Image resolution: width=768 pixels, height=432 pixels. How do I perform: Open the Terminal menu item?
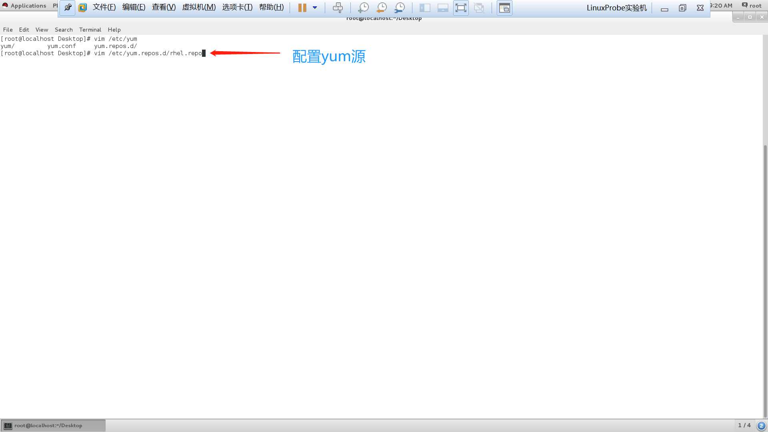point(90,29)
